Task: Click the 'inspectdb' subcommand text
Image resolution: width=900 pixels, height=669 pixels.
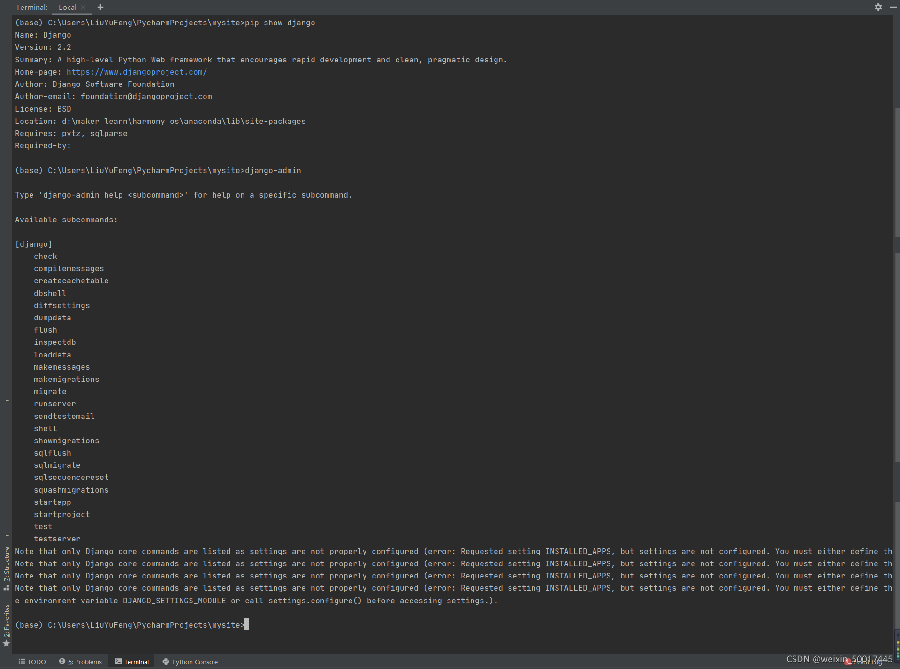Action: [54, 342]
